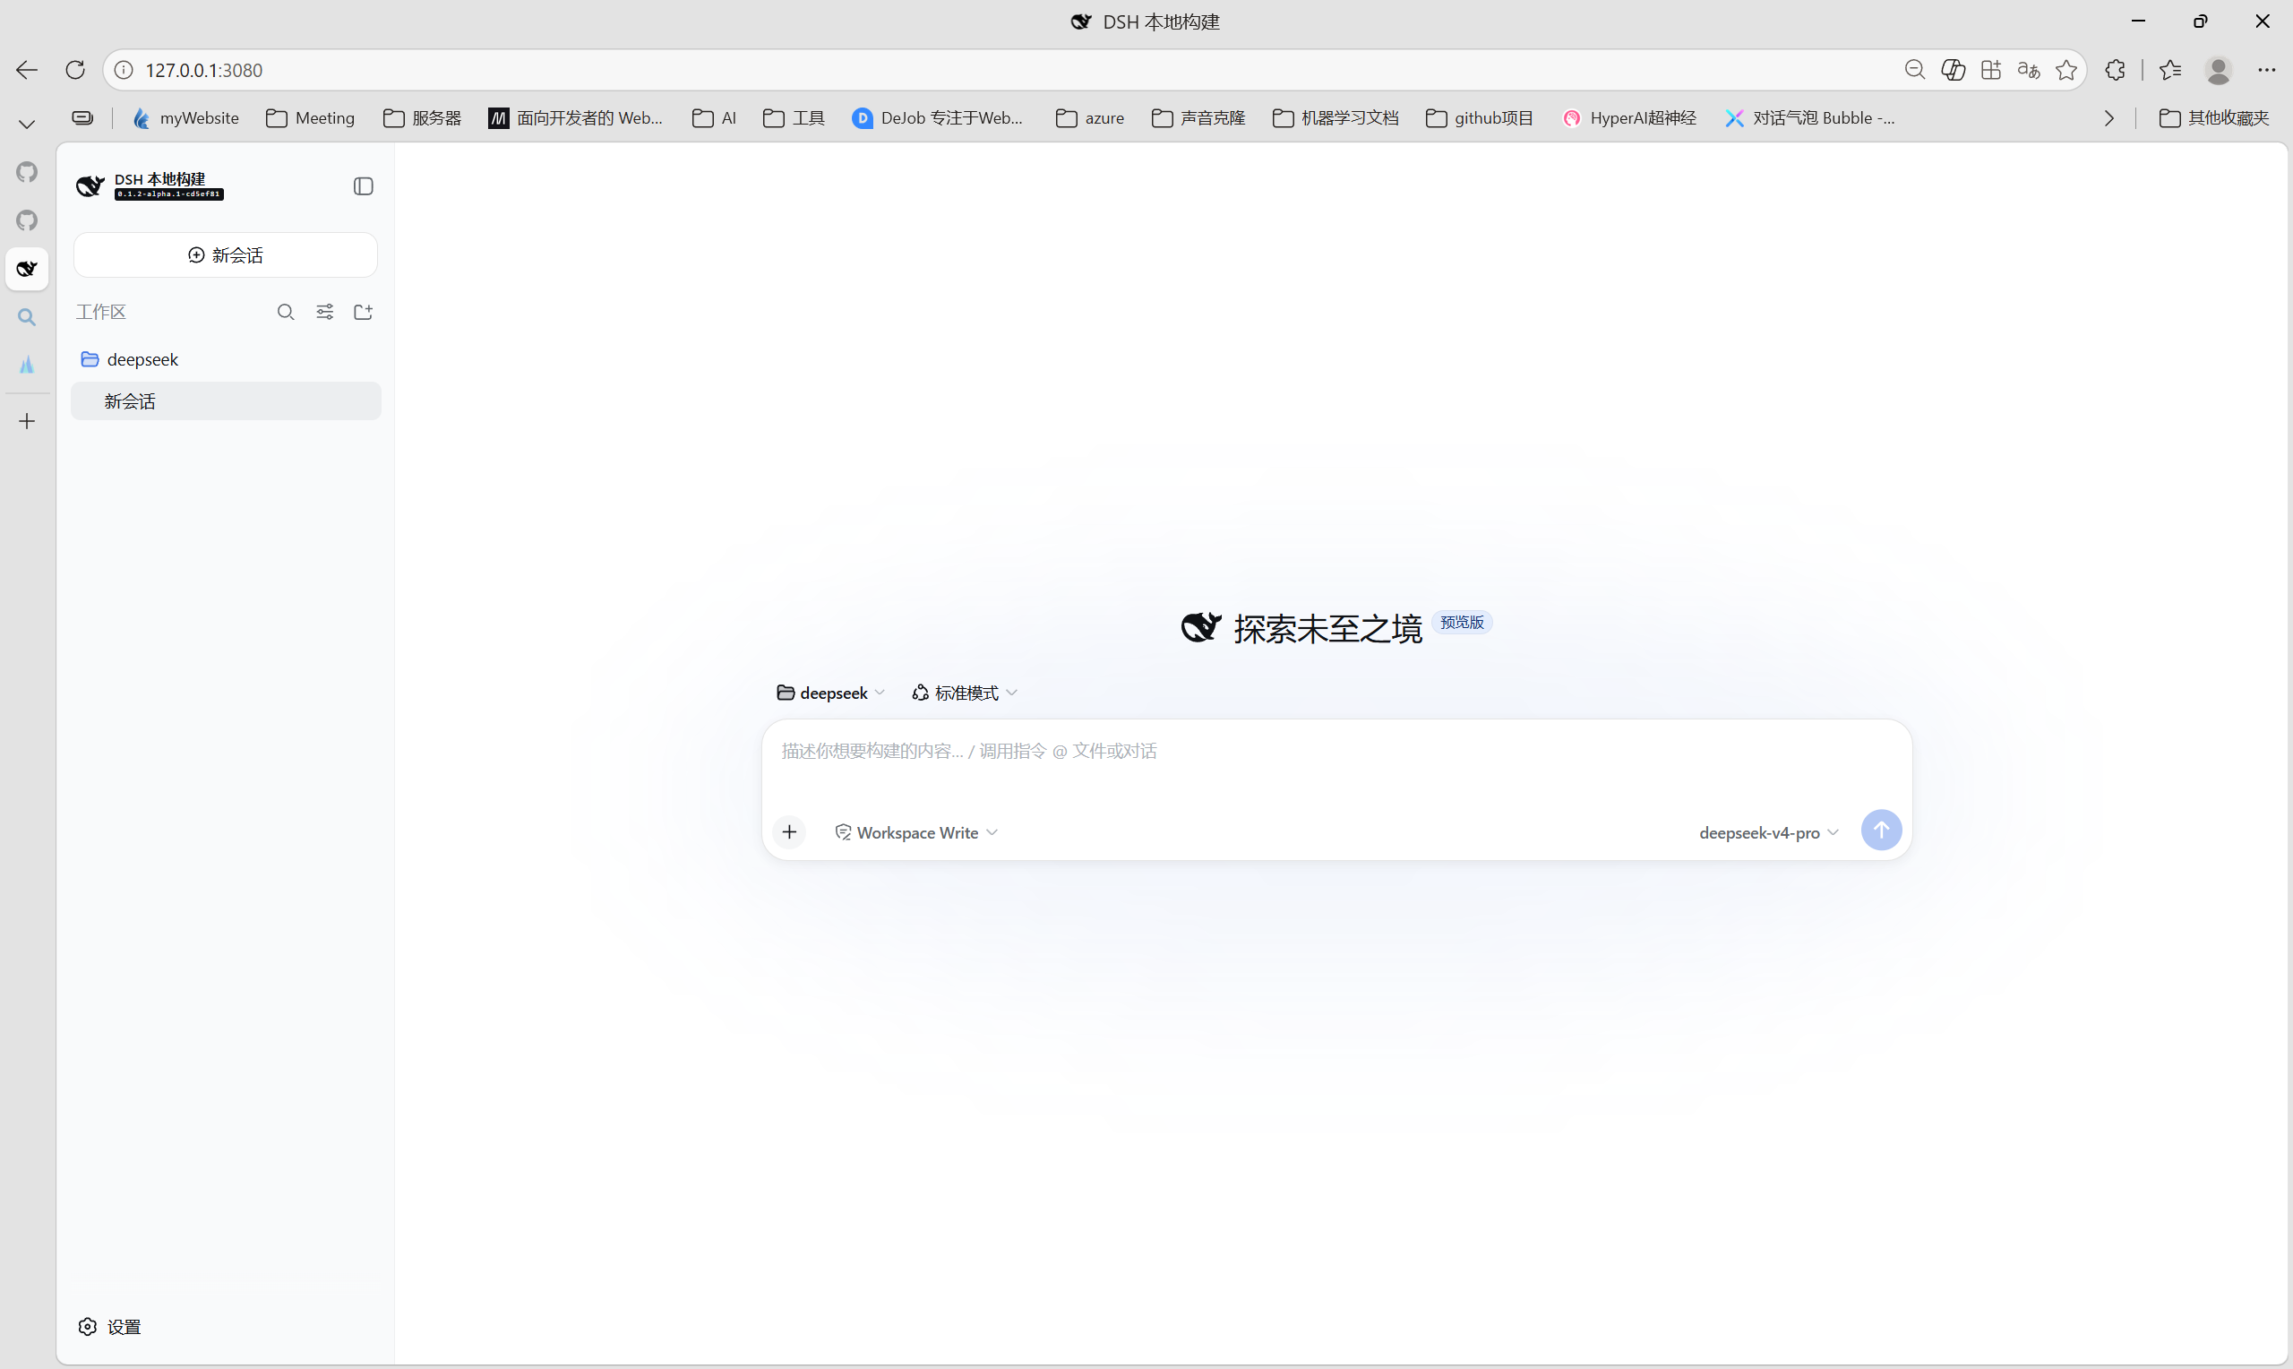
Task: Open the 面向开发者的 Web bookmark
Action: 575,118
